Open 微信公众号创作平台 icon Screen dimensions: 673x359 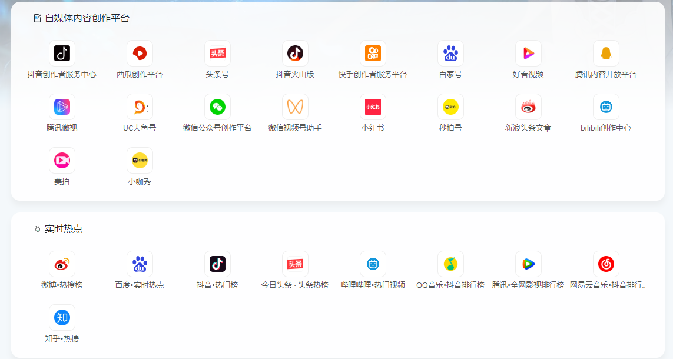click(x=217, y=107)
